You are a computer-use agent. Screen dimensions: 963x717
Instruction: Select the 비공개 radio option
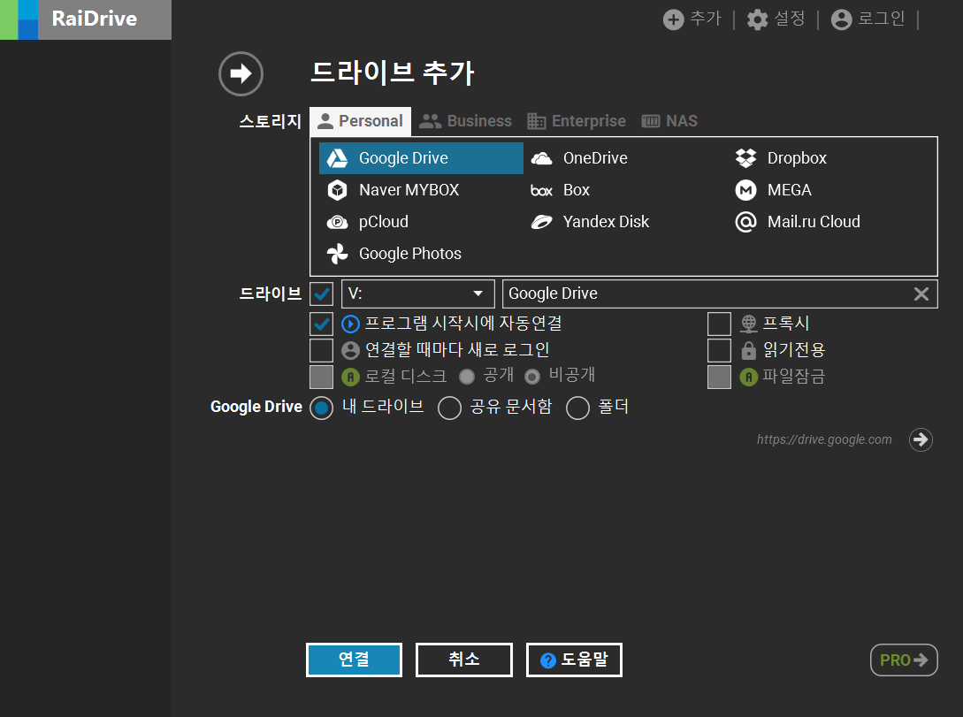532,377
